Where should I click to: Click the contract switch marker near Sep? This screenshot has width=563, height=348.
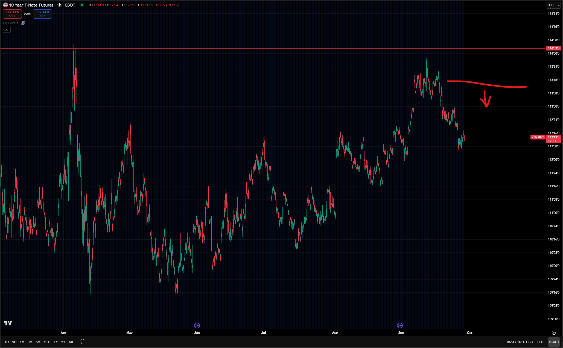tap(400, 325)
